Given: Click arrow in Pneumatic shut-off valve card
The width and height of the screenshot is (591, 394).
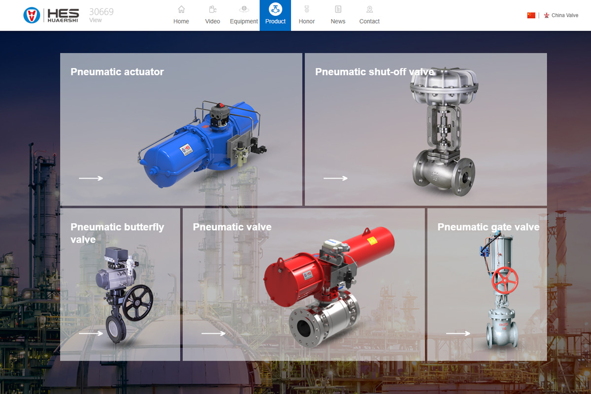Looking at the screenshot, I should (335, 178).
